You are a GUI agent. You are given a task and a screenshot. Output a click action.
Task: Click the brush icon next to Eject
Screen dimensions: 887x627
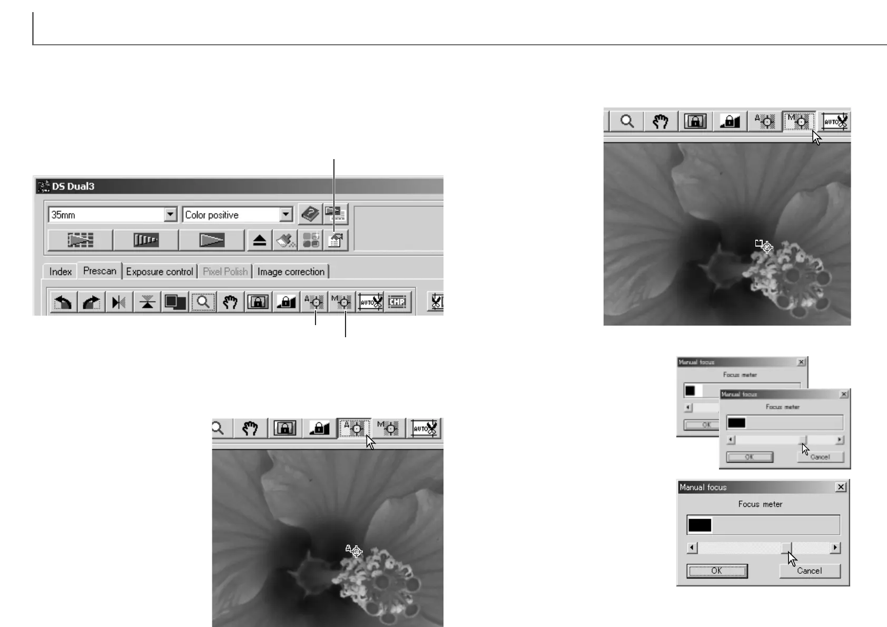pos(285,240)
